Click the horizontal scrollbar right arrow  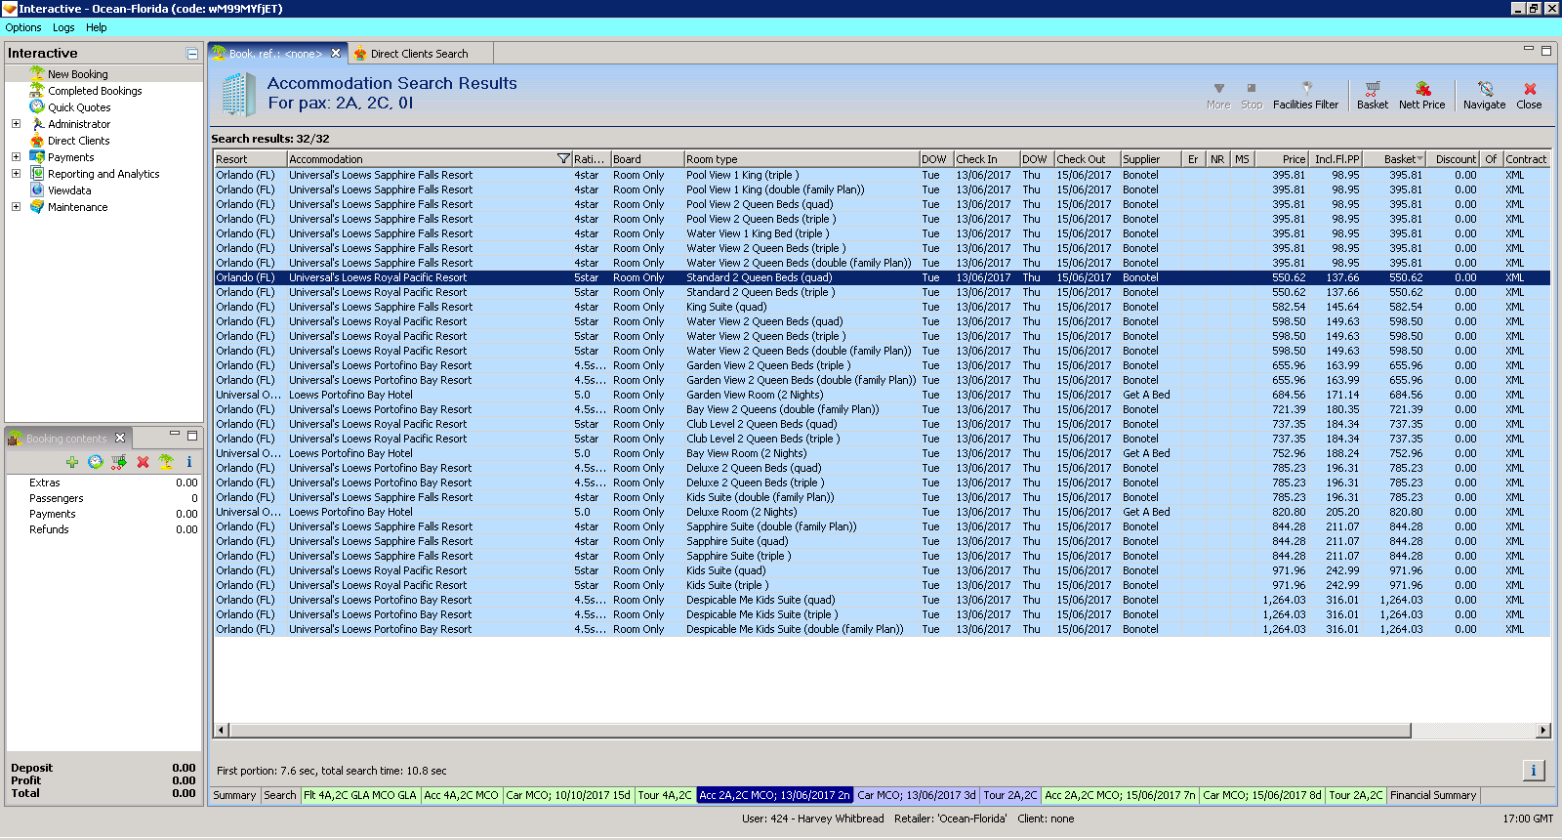pos(1542,730)
